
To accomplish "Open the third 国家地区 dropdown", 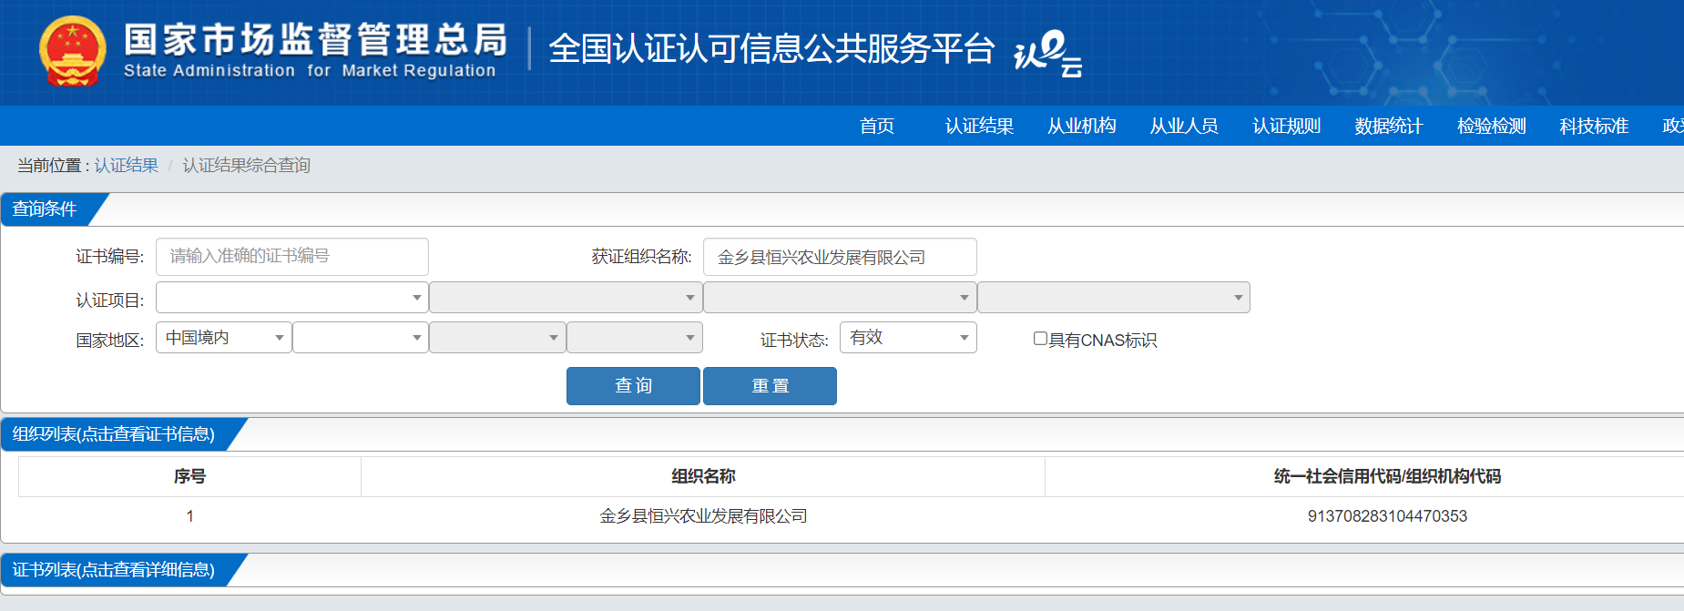I will 497,337.
